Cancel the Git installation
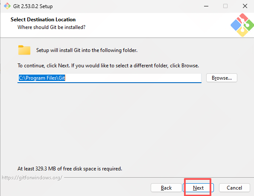Image resolution: width=254 pixels, height=196 pixels. coord(234,188)
